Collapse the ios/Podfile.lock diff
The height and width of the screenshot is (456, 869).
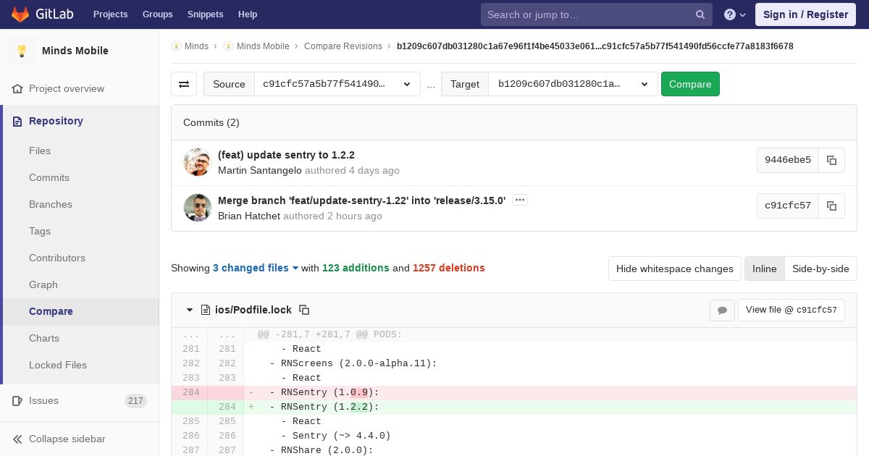point(190,310)
